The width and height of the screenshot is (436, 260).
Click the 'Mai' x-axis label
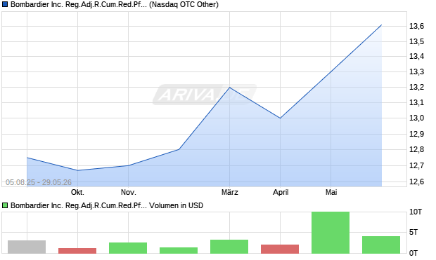[331, 192]
